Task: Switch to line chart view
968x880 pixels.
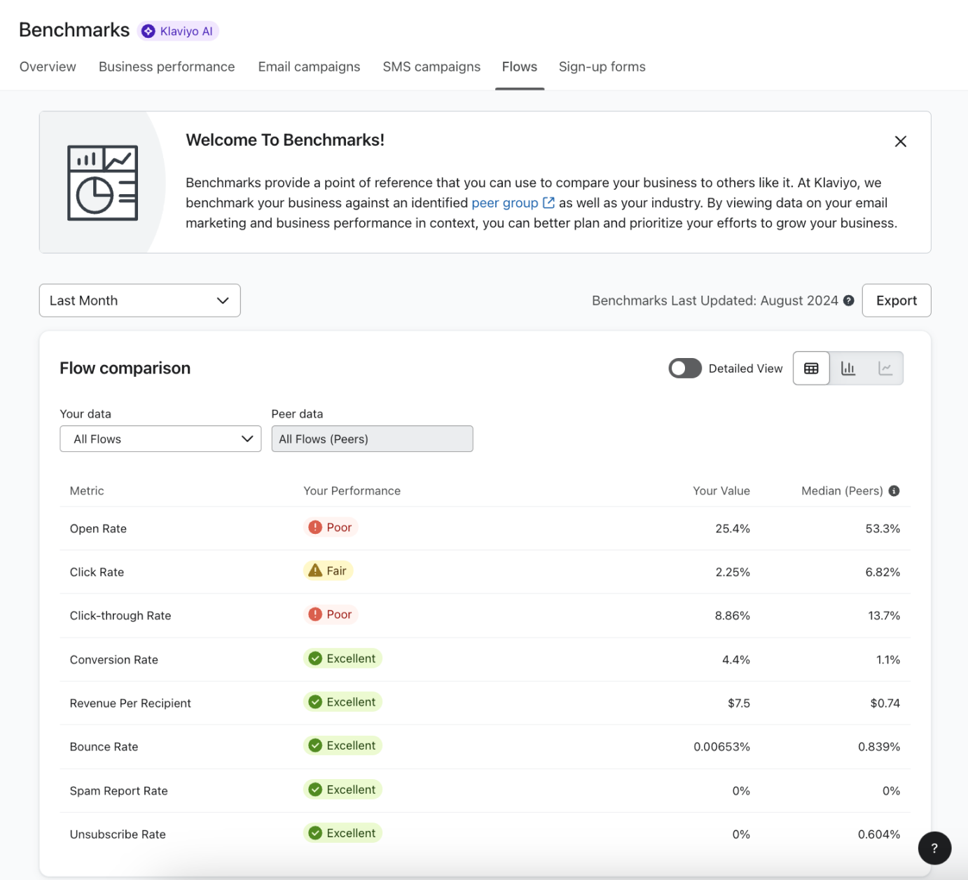Action: click(885, 368)
